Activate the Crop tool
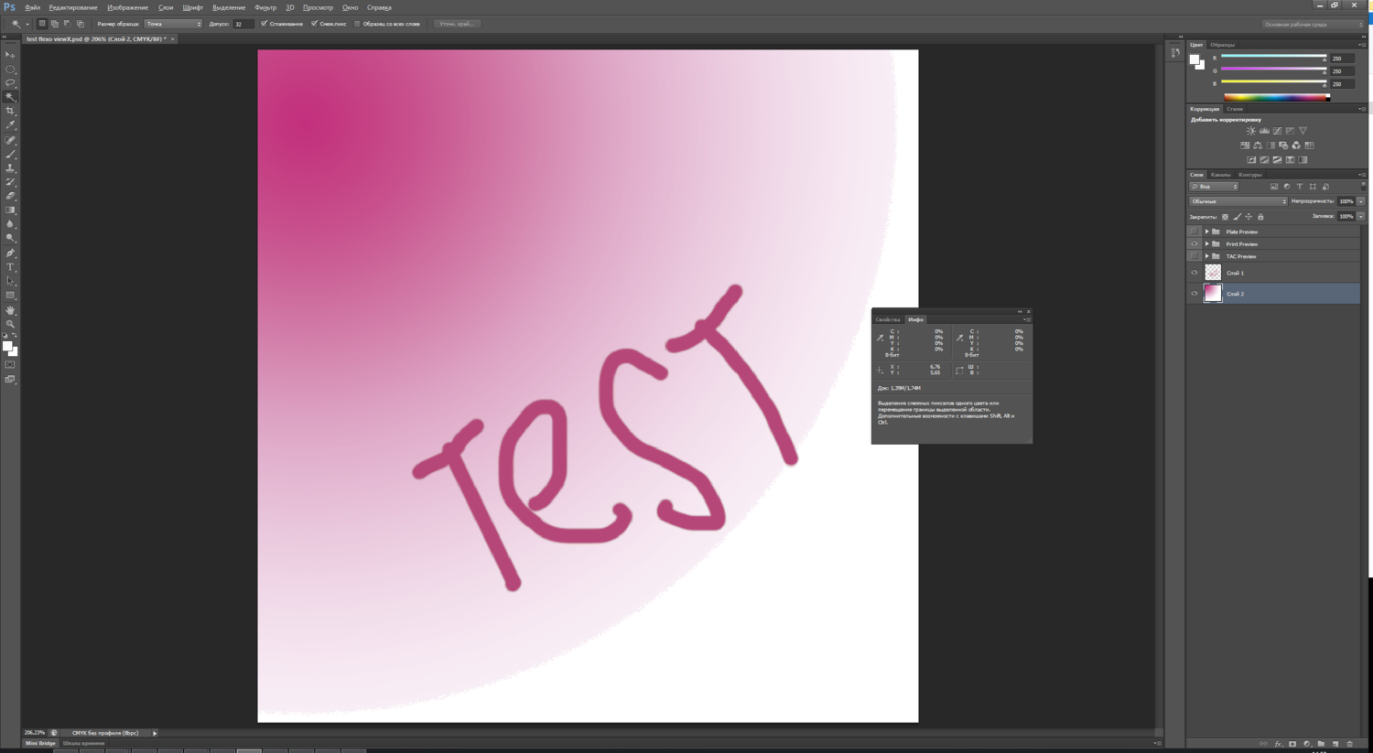The height and width of the screenshot is (753, 1373). point(10,112)
